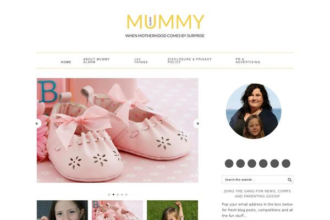
Task: Focus the Search this website field
Action: coord(255,180)
